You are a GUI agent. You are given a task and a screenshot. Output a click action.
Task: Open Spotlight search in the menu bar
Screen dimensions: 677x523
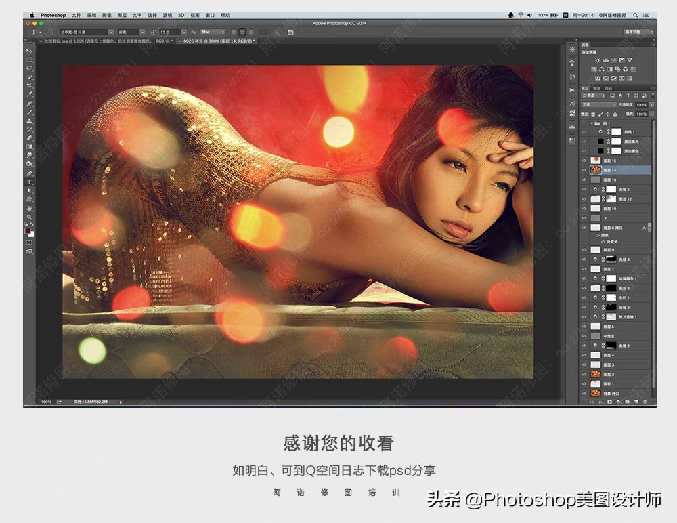pos(636,15)
